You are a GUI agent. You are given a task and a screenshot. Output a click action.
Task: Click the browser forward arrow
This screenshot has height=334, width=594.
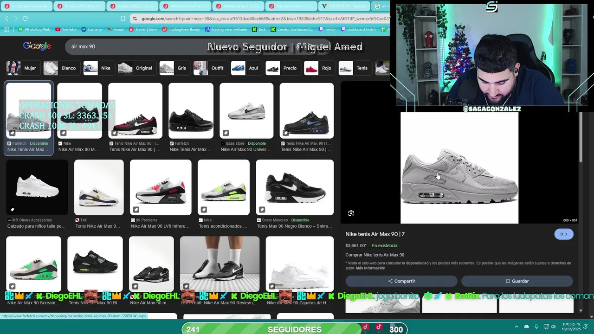tap(16, 19)
